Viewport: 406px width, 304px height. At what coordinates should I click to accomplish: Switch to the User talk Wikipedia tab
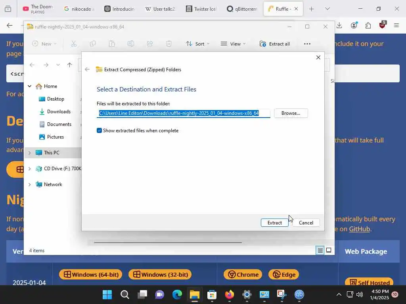tap(160, 9)
